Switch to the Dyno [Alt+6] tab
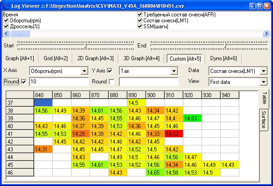The image size is (273, 186). point(223,58)
